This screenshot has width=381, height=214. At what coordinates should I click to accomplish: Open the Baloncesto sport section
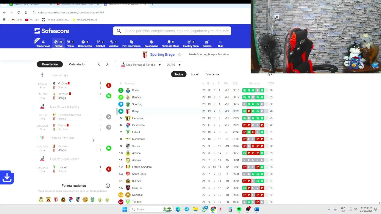pyautogui.click(x=85, y=43)
